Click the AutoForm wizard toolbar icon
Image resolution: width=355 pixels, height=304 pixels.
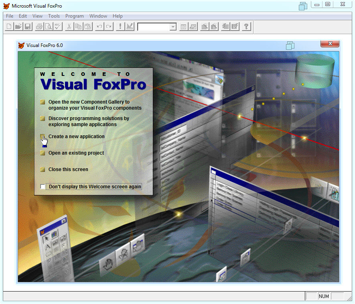[225, 27]
